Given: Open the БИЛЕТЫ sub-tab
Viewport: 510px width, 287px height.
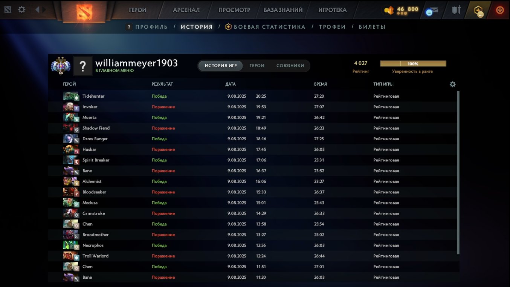Looking at the screenshot, I should coord(372,27).
